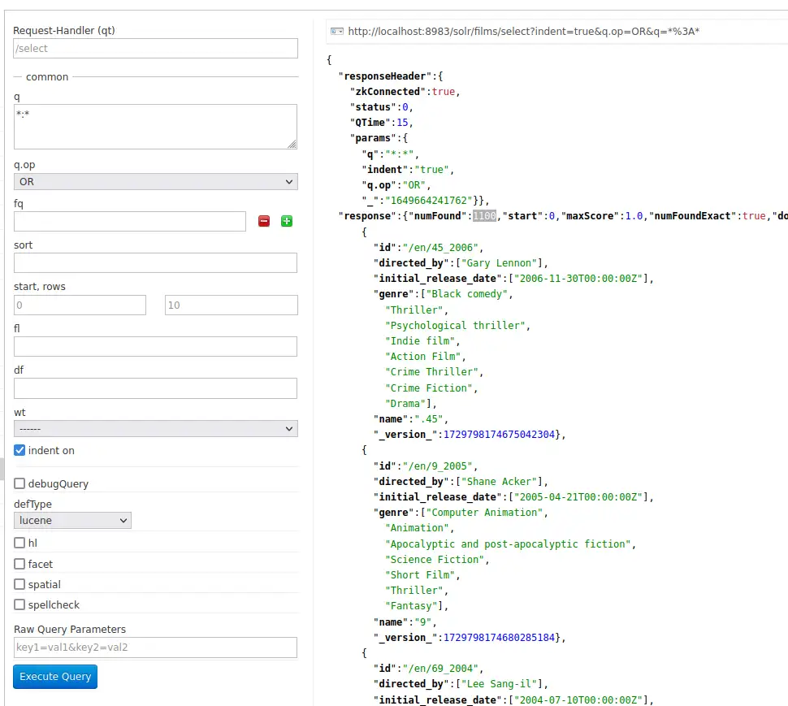Image resolution: width=788 pixels, height=706 pixels.
Task: Enable the spellcheck checkbox
Action: (19, 604)
